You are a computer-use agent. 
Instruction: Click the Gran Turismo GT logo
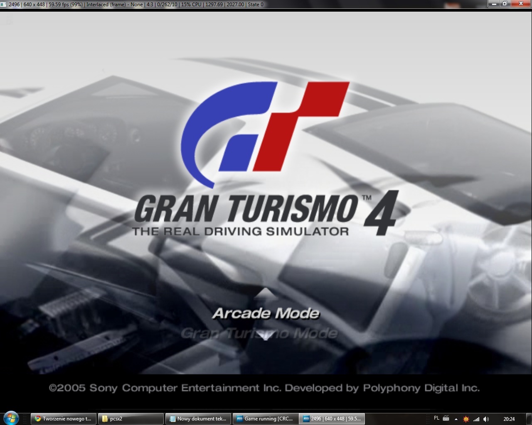pos(265,134)
